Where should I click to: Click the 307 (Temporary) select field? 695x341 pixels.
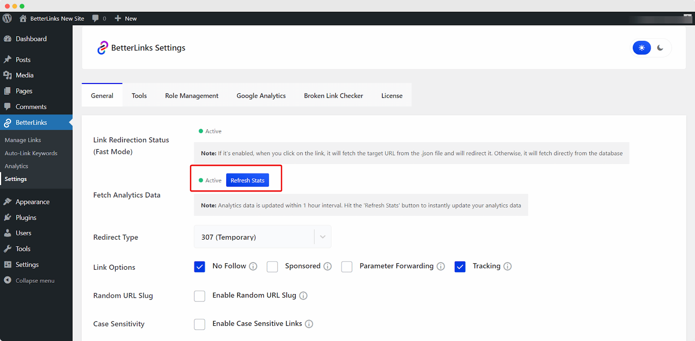(262, 237)
